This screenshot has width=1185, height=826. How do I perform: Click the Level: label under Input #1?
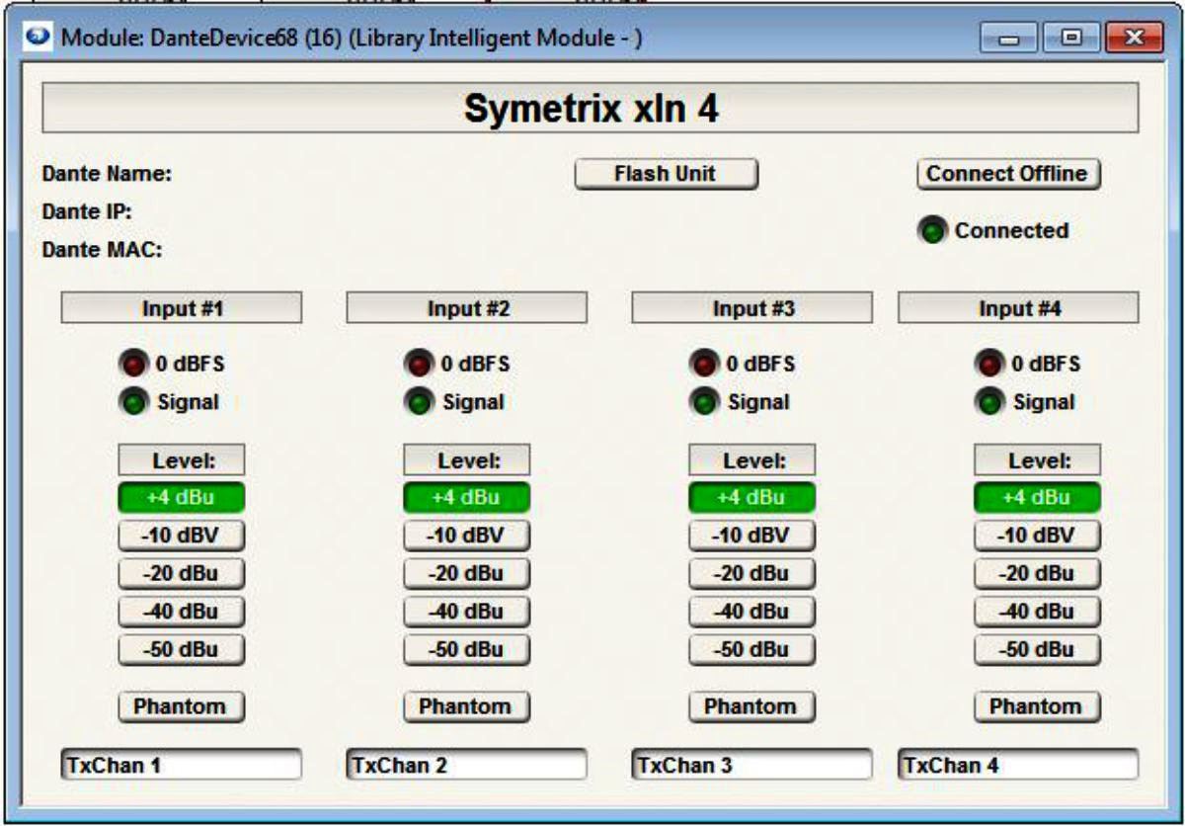click(182, 460)
